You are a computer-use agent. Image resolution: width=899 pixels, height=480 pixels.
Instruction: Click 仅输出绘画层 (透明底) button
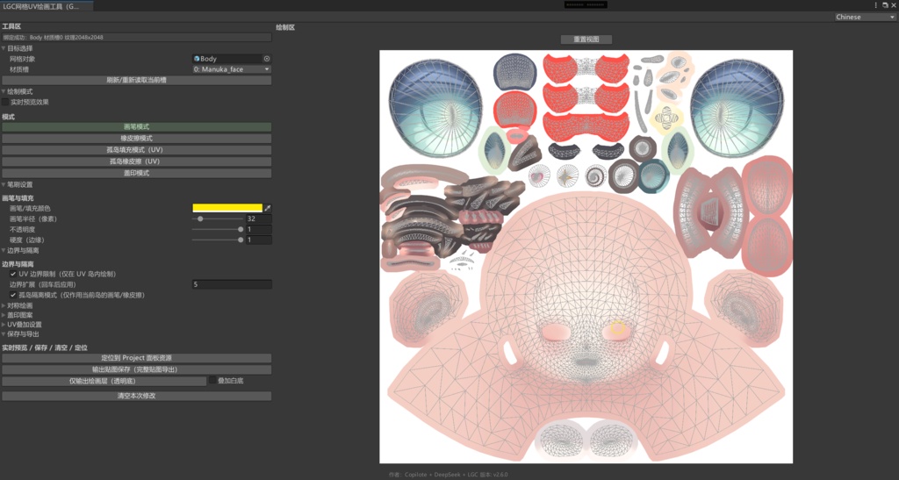(x=104, y=381)
